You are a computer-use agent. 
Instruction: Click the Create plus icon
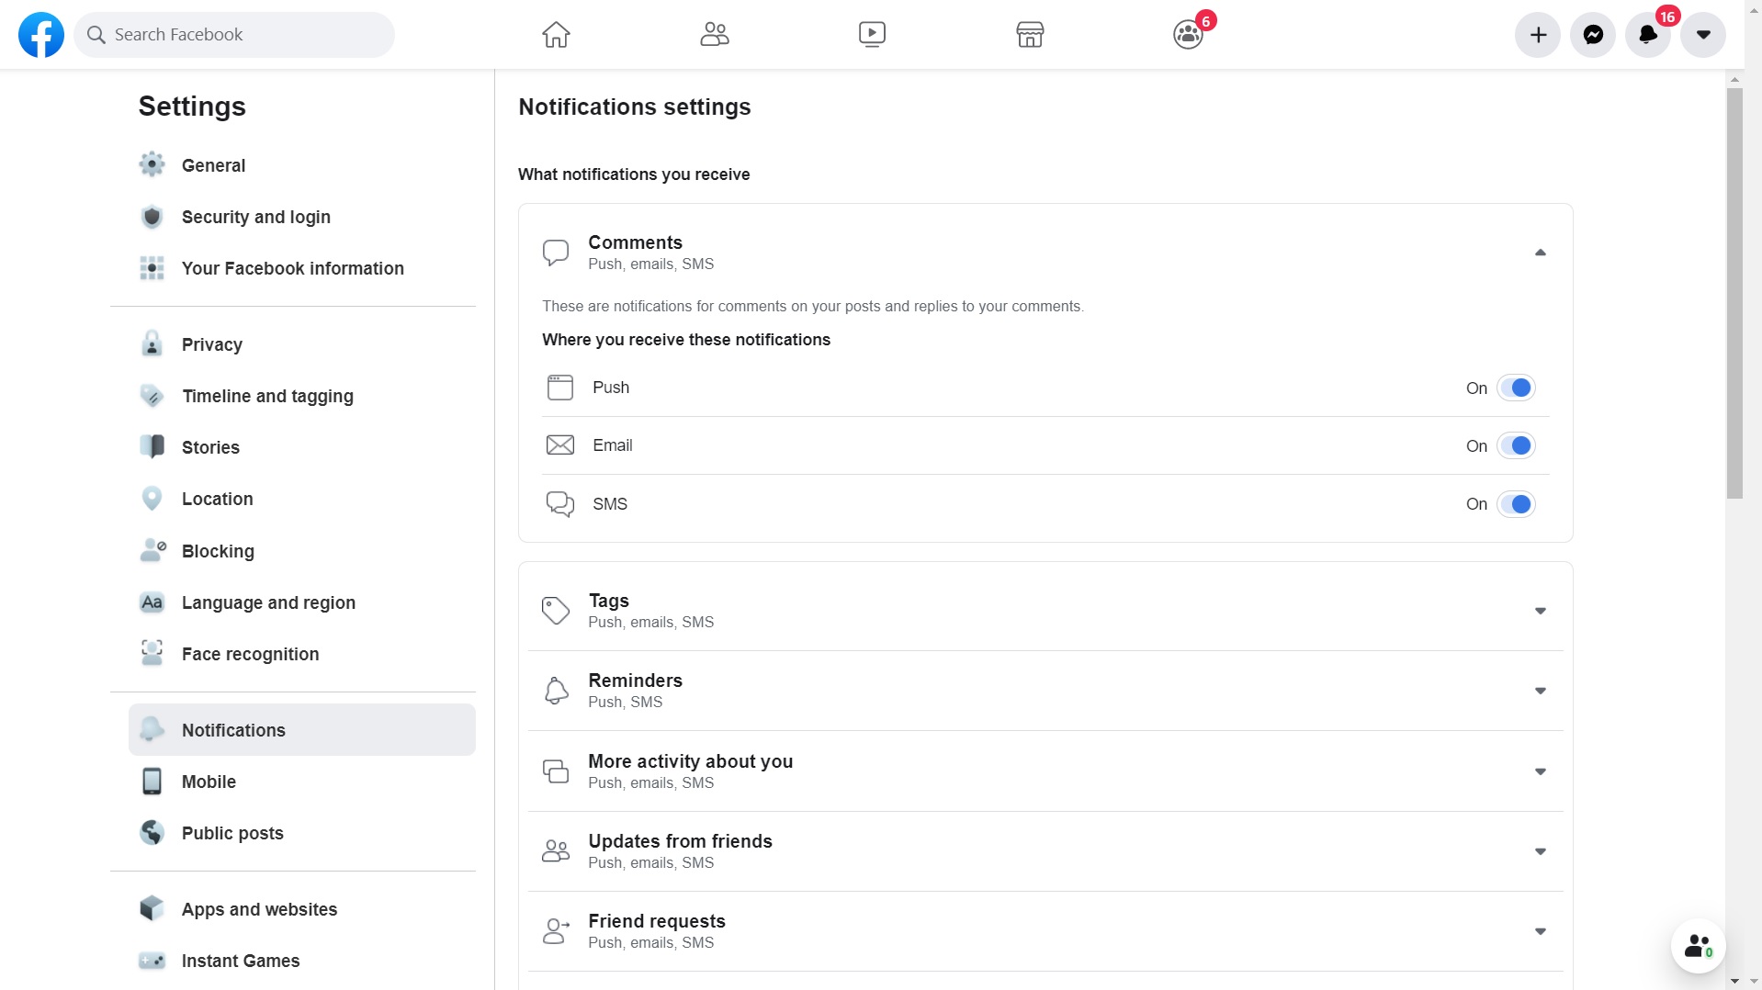coord(1538,35)
